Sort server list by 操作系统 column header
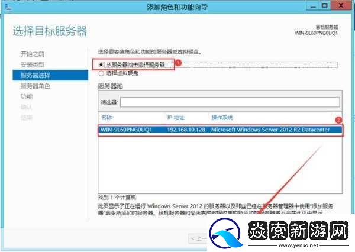The width and height of the screenshot is (355, 252). (x=222, y=118)
